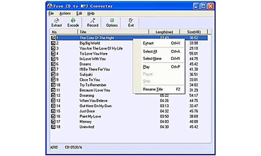Image resolution: width=261 pixels, height=156 pixels.
Task: Minimize the Free CD to MP3 Converter window
Action: tap(196, 6)
